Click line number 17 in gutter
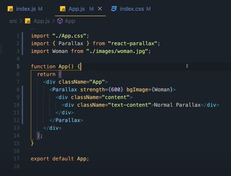This screenshot has width=231, height=176. pyautogui.click(x=16, y=159)
